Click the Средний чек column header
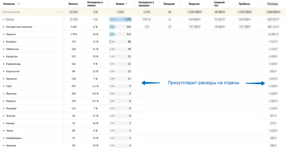The width and height of the screenshot is (286, 149). (x=218, y=4)
